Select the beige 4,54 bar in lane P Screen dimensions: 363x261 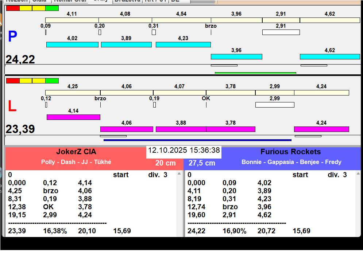click(182, 20)
